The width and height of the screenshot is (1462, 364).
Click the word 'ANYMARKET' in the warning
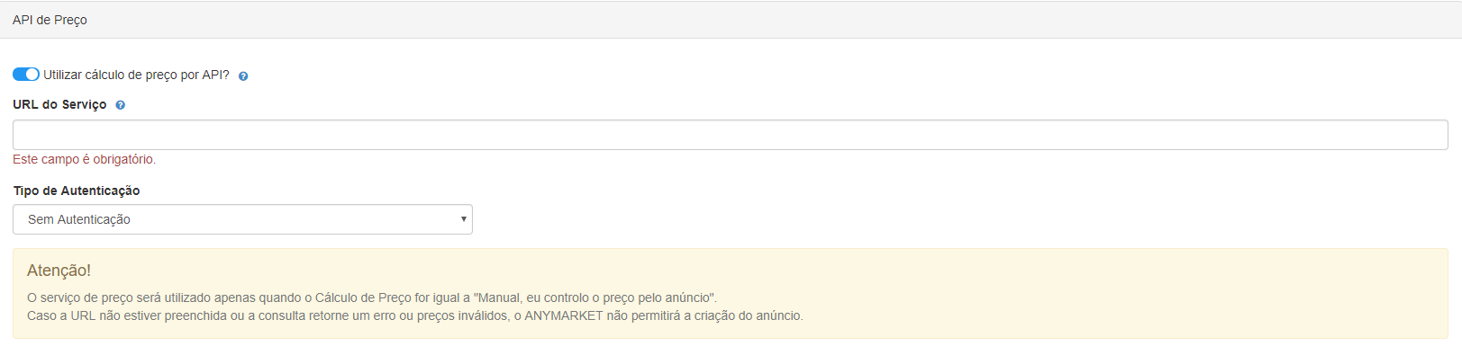click(564, 315)
